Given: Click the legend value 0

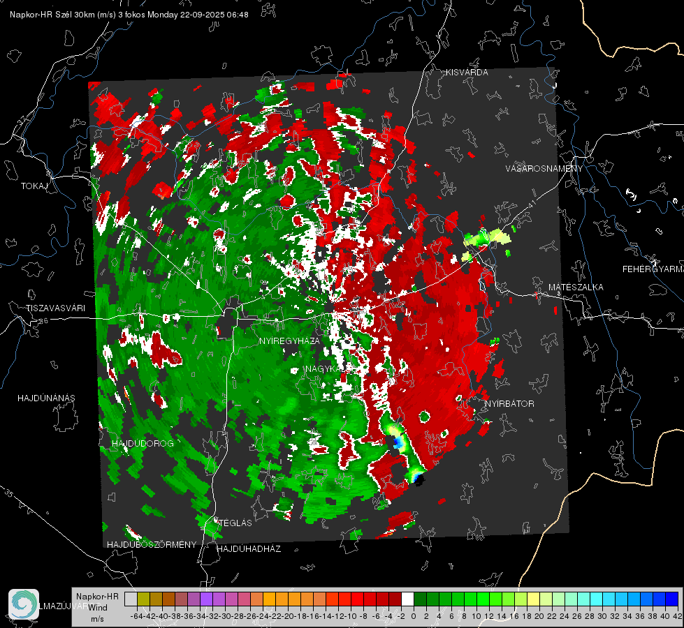Looking at the screenshot, I should click(x=414, y=617).
